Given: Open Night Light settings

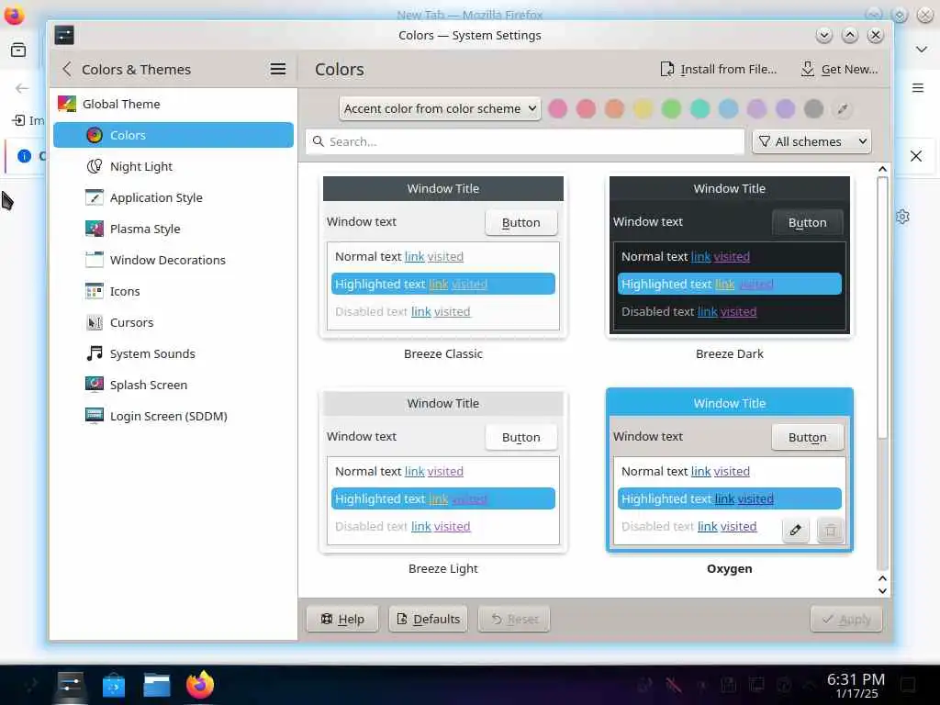Looking at the screenshot, I should [173, 166].
